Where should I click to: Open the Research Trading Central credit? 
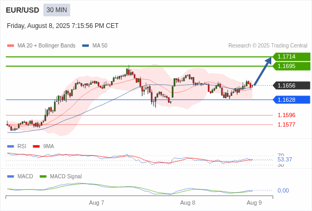click(268, 46)
